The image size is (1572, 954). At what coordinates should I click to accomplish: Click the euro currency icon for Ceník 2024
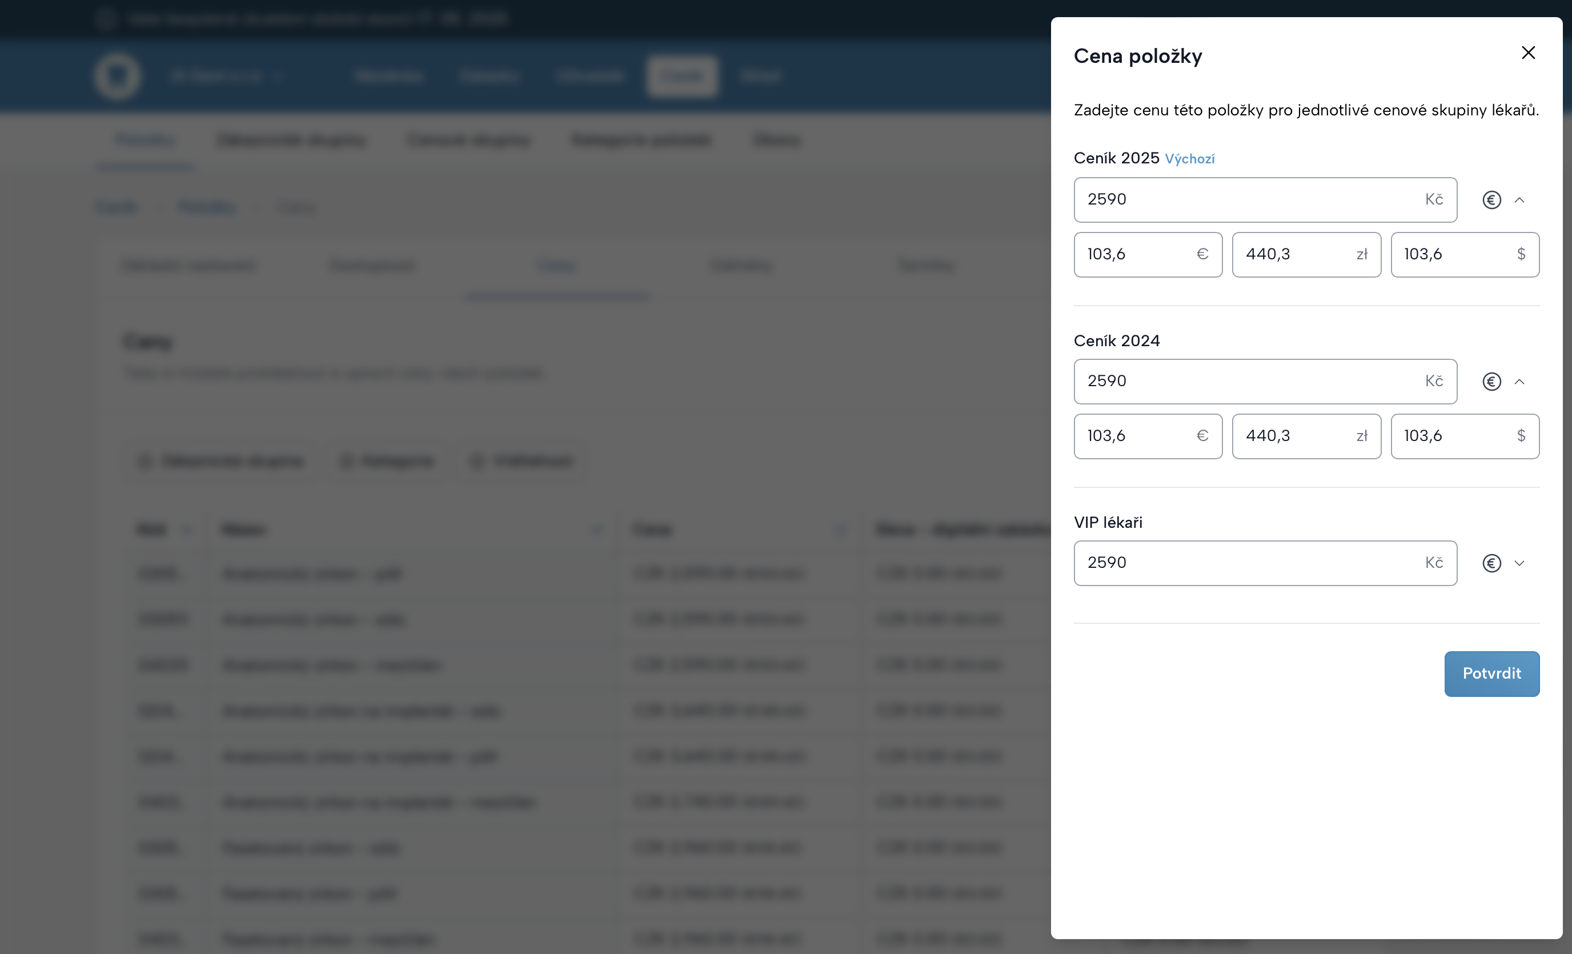[1491, 382]
